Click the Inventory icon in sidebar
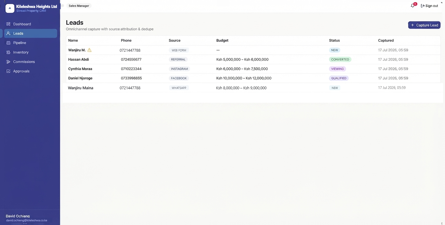445x225 pixels. point(8,52)
